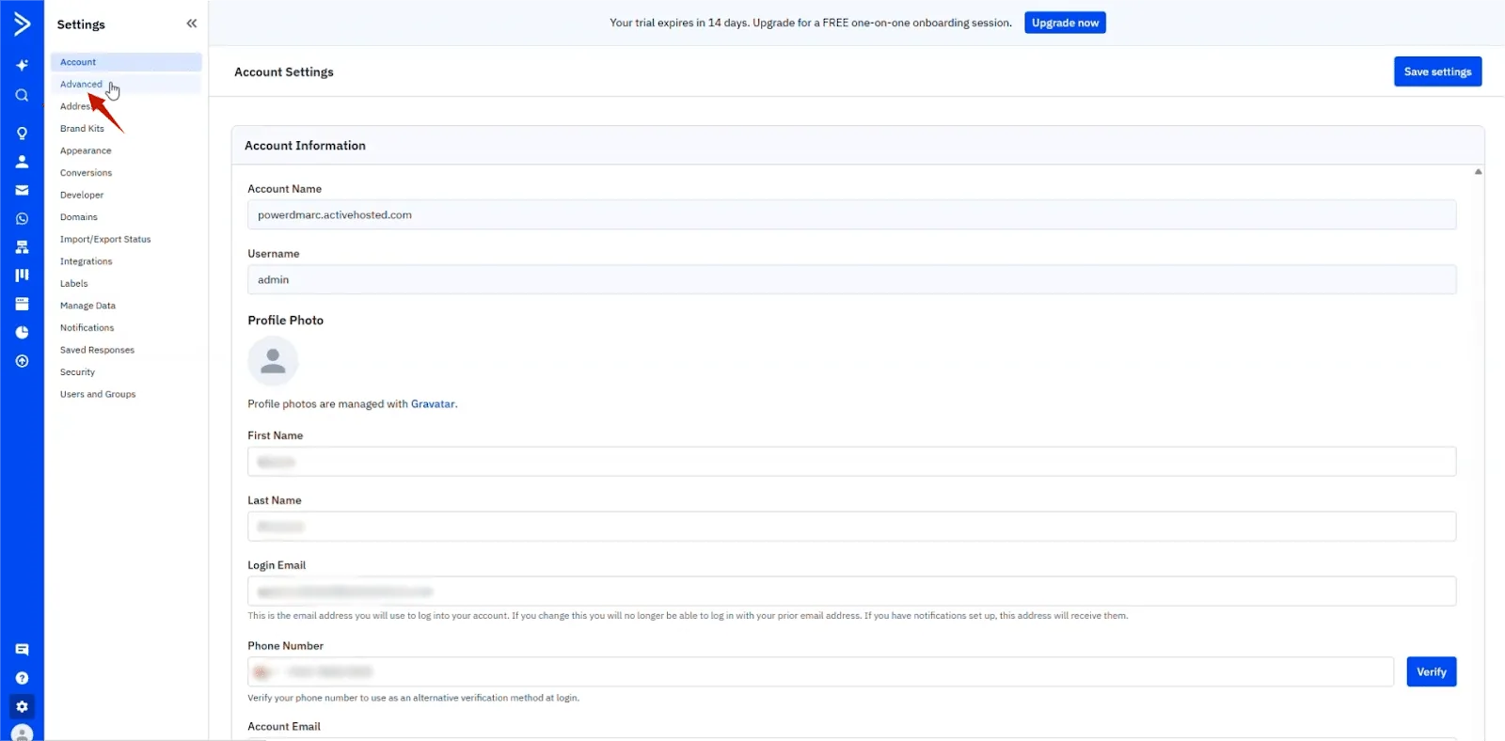Open the WhatsApp icon in sidebar
Viewport: 1505px width, 741px height.
point(22,218)
